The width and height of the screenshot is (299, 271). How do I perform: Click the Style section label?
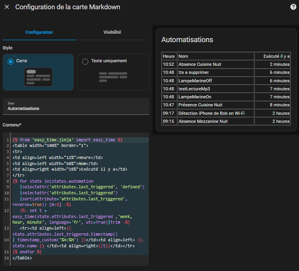coord(8,48)
